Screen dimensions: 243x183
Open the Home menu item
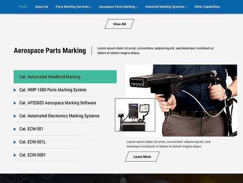click(x=23, y=7)
